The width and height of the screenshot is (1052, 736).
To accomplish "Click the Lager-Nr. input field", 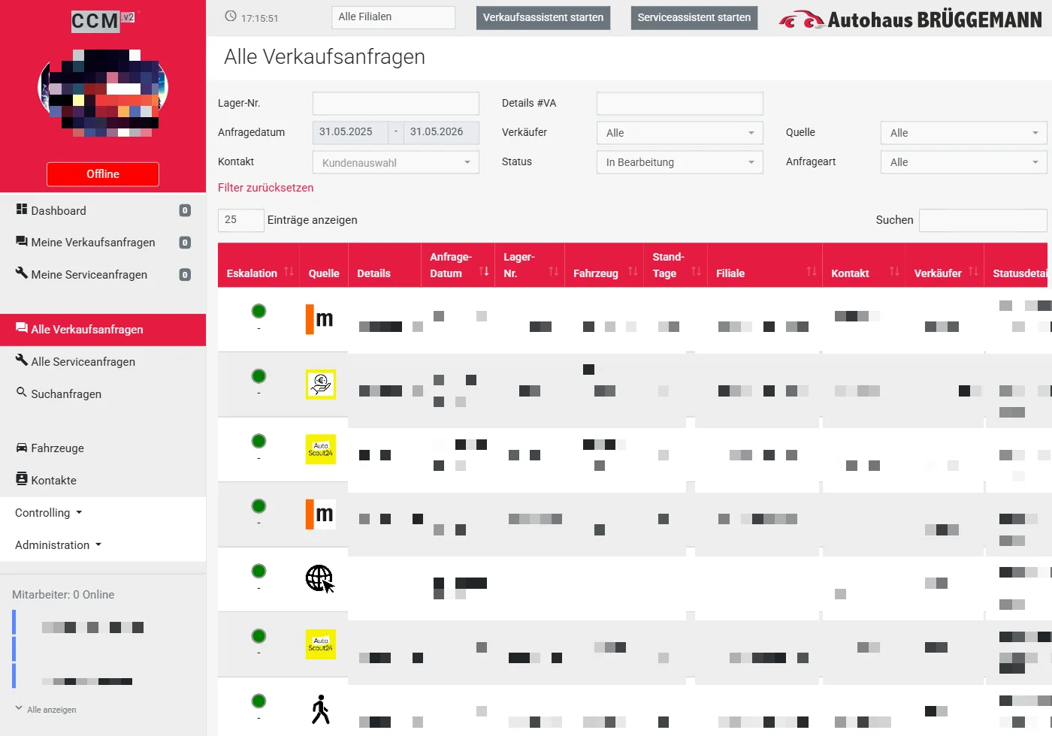I will point(396,104).
